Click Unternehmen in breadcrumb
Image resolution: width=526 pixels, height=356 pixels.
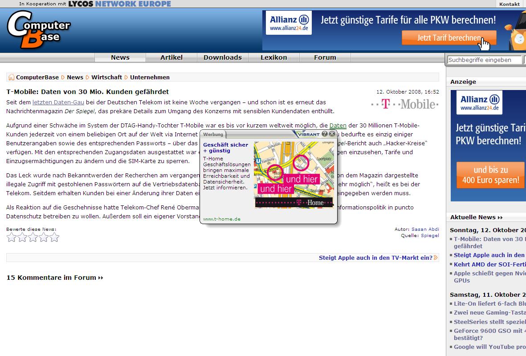pyautogui.click(x=150, y=77)
